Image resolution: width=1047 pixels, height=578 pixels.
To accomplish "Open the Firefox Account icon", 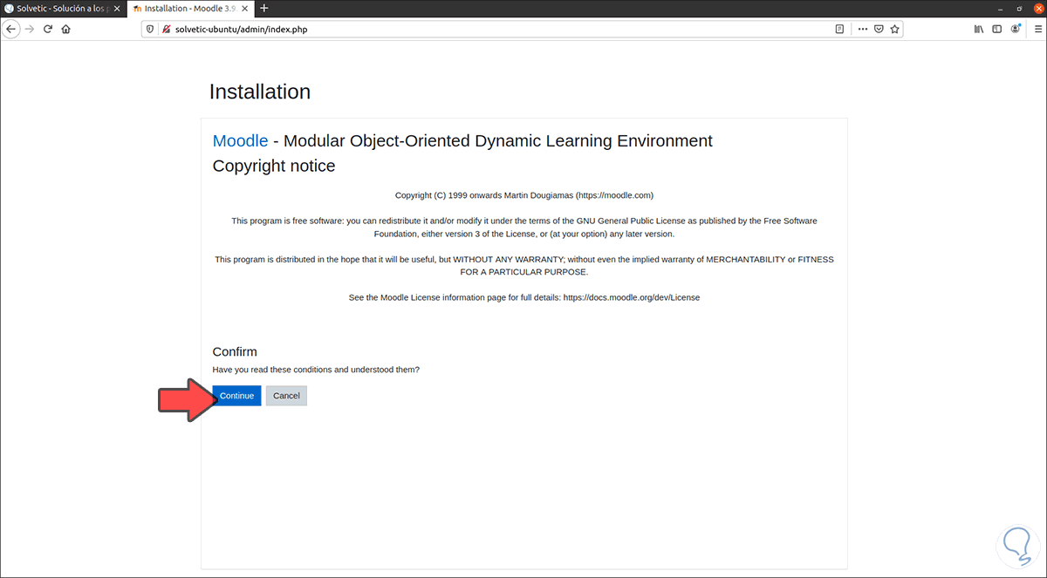I will coord(1015,29).
